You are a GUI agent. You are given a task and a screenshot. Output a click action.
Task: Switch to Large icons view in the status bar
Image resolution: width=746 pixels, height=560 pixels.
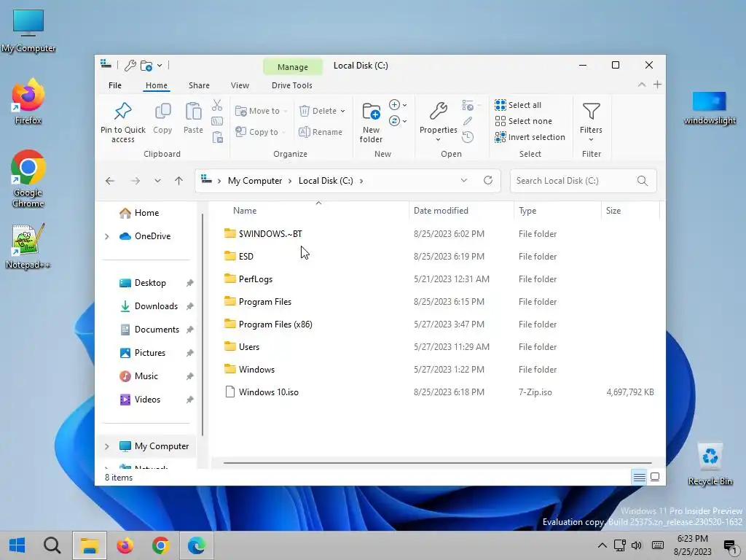[x=655, y=477]
